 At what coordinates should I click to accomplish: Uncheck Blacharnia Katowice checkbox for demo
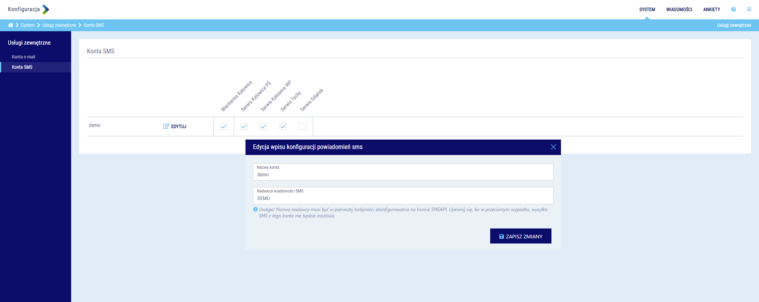pos(224,126)
